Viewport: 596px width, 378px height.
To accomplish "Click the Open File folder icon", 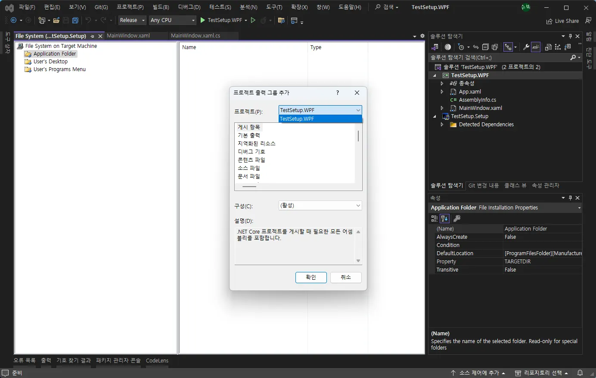I will pyautogui.click(x=56, y=20).
